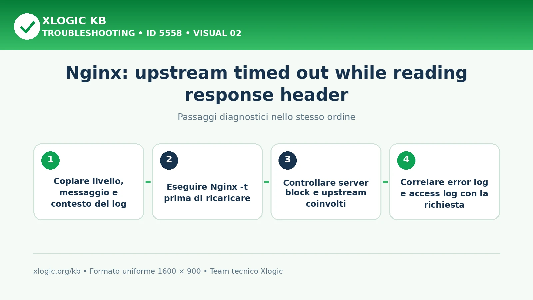Screen dimensions: 533x300
Task: Select the text Eseguire Nginx -t prima di ricaricare
Action: pos(207,192)
